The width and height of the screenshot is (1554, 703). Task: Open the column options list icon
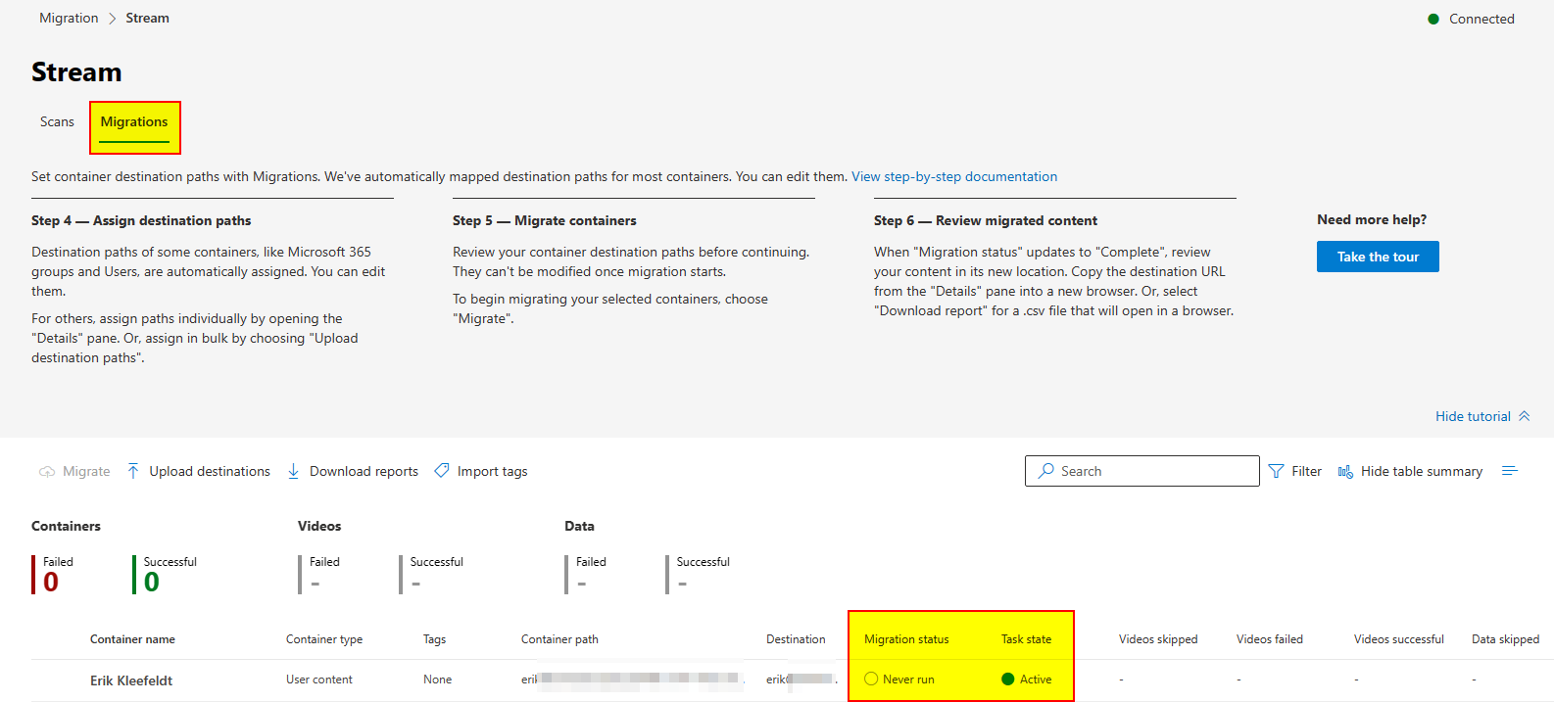(x=1509, y=471)
